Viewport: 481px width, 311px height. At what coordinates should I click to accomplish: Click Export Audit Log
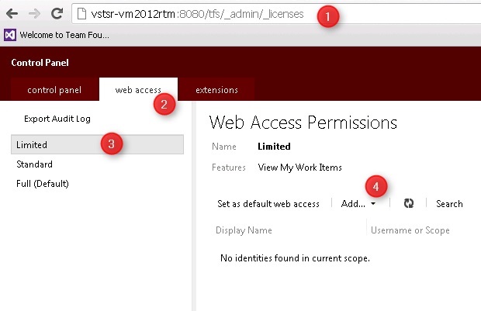56,119
